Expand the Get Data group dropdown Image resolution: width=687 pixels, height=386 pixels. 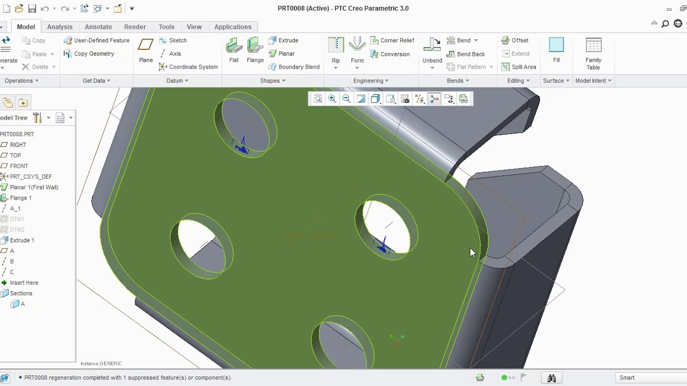coord(97,80)
